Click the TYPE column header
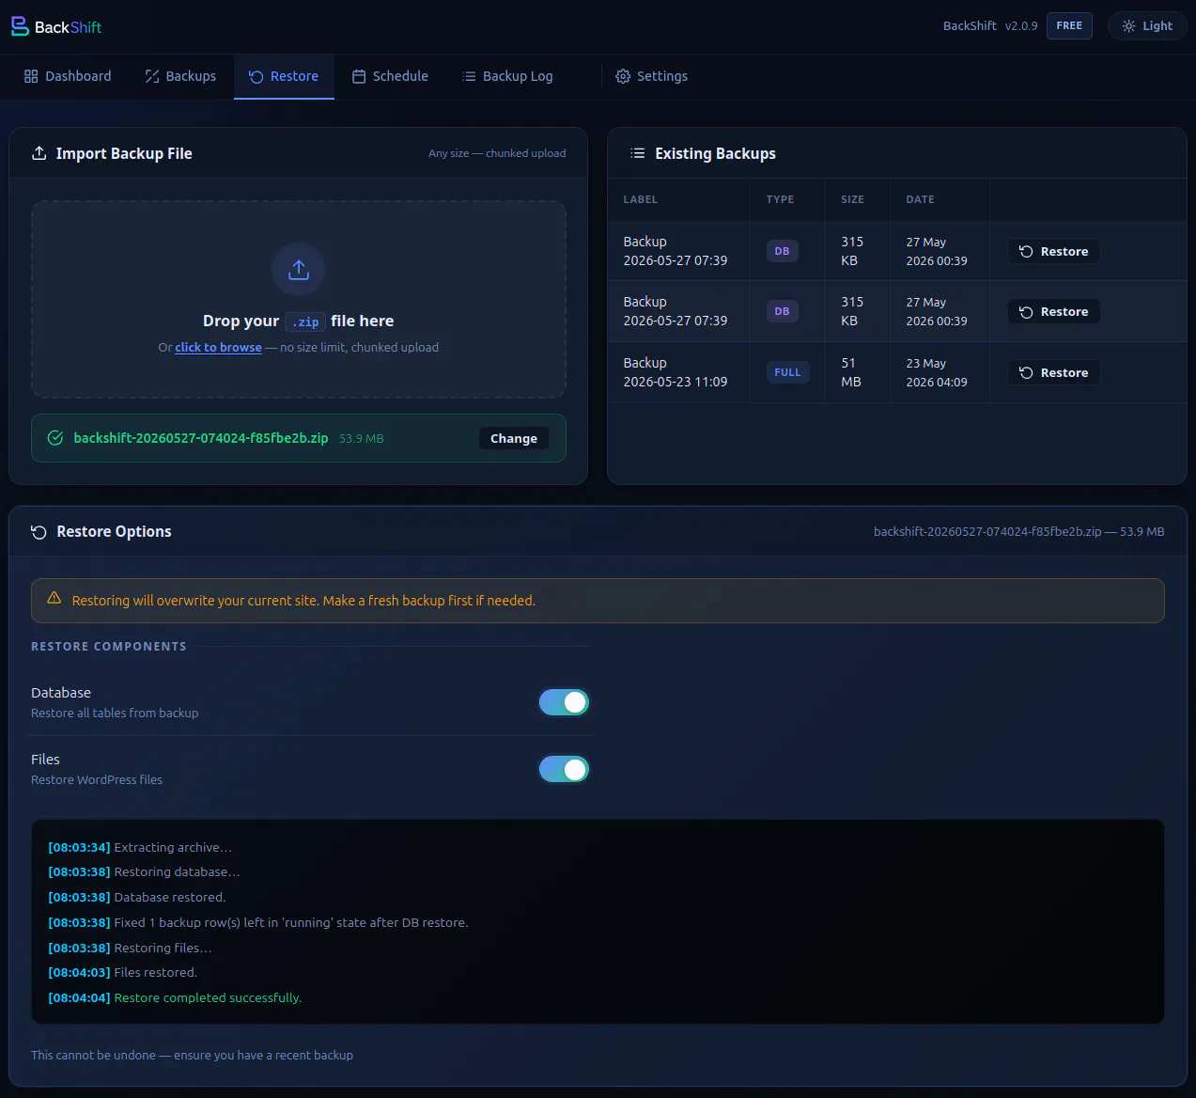 (780, 199)
